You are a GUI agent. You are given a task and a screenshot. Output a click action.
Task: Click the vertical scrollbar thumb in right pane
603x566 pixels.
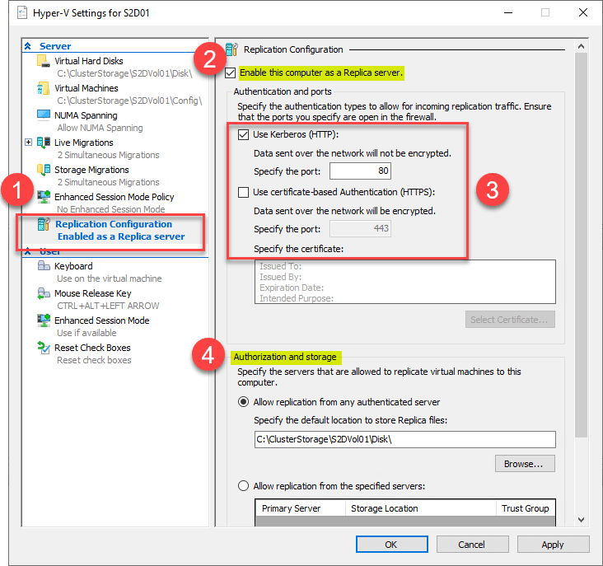581,246
